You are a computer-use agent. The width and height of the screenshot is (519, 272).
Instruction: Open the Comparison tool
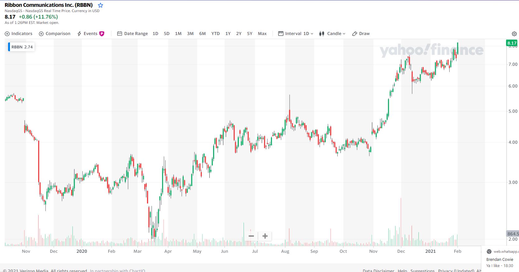54,34
